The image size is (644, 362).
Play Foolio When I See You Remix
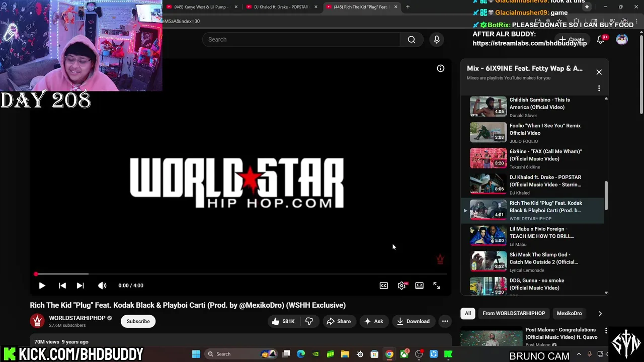coord(533,132)
